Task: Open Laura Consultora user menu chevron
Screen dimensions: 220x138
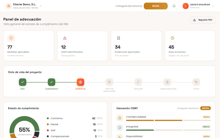Action: pyautogui.click(x=213, y=6)
